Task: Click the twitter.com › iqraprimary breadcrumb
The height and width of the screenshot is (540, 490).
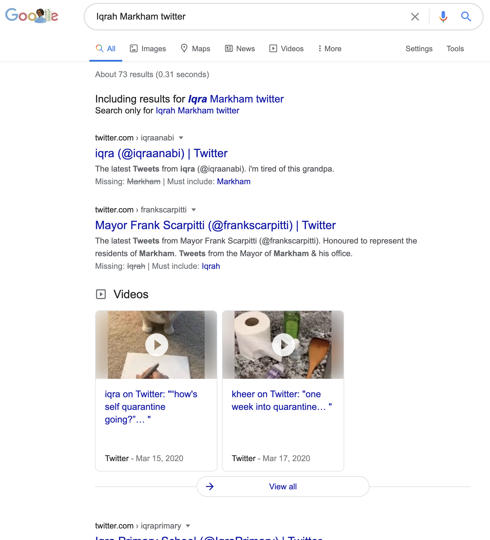Action: click(138, 526)
